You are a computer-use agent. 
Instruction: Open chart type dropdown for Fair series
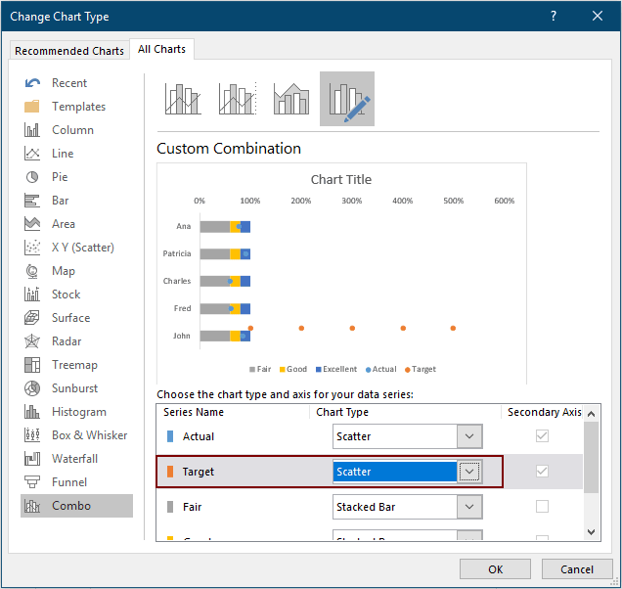tap(470, 507)
